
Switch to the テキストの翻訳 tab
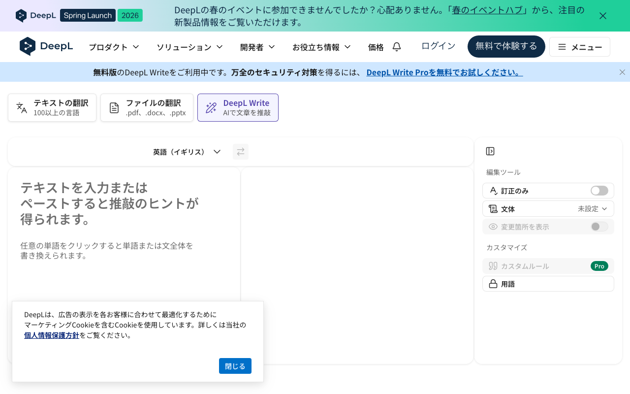click(x=52, y=107)
